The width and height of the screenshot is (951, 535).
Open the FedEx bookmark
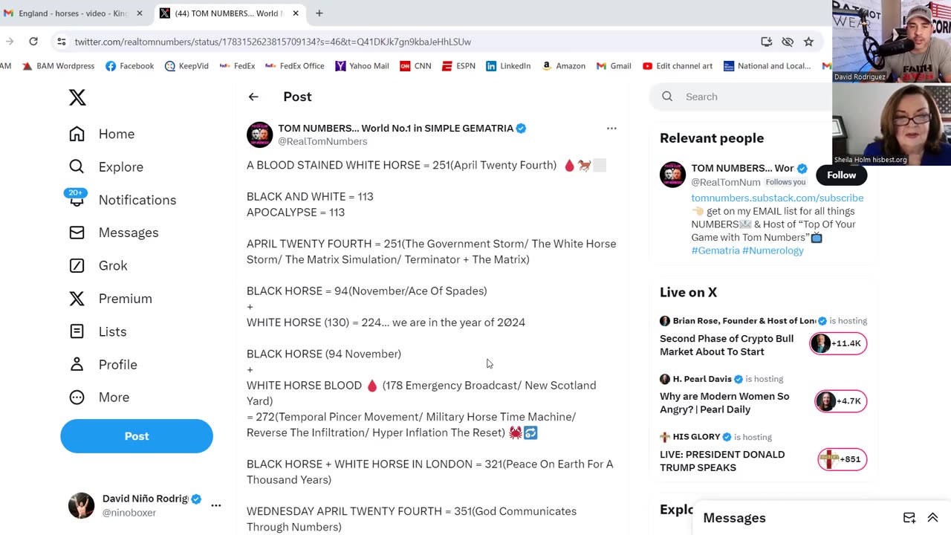coord(238,66)
